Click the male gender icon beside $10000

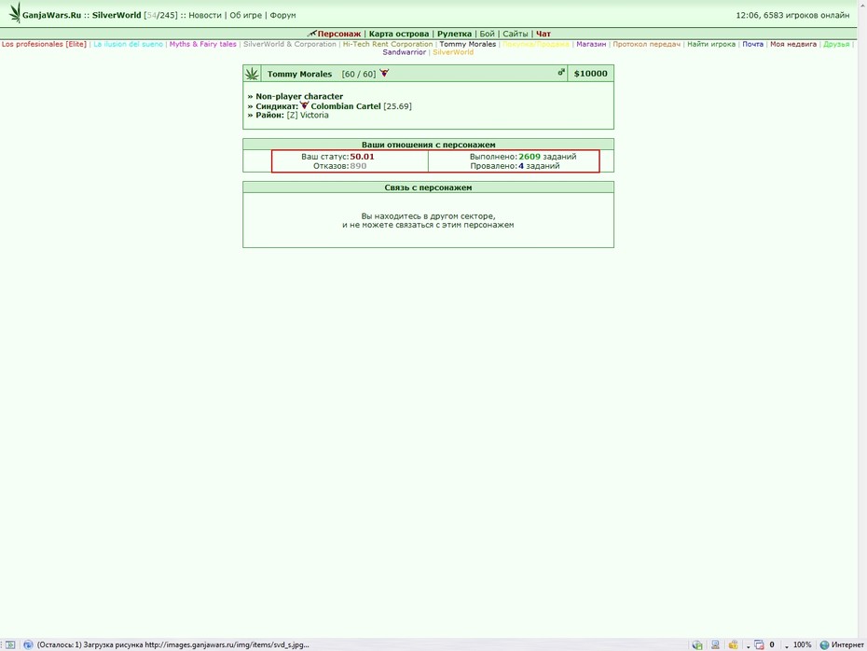tap(561, 73)
